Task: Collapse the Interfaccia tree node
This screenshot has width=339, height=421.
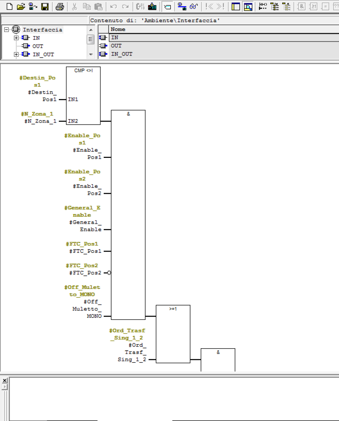Action: click(x=7, y=30)
